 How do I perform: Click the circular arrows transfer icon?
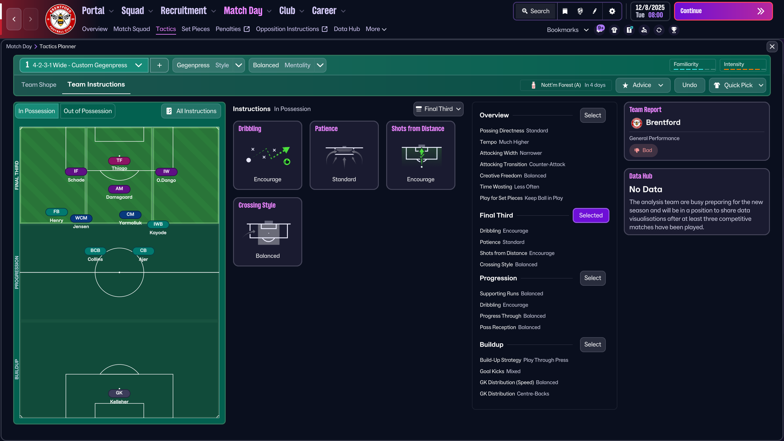[x=659, y=30]
